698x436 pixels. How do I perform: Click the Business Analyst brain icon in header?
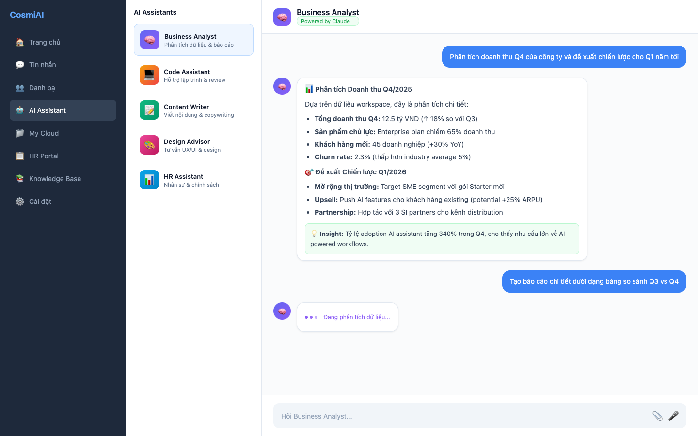(x=282, y=17)
